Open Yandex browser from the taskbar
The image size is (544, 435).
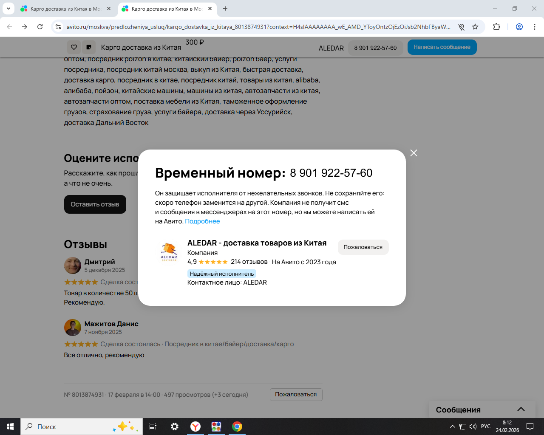point(195,427)
